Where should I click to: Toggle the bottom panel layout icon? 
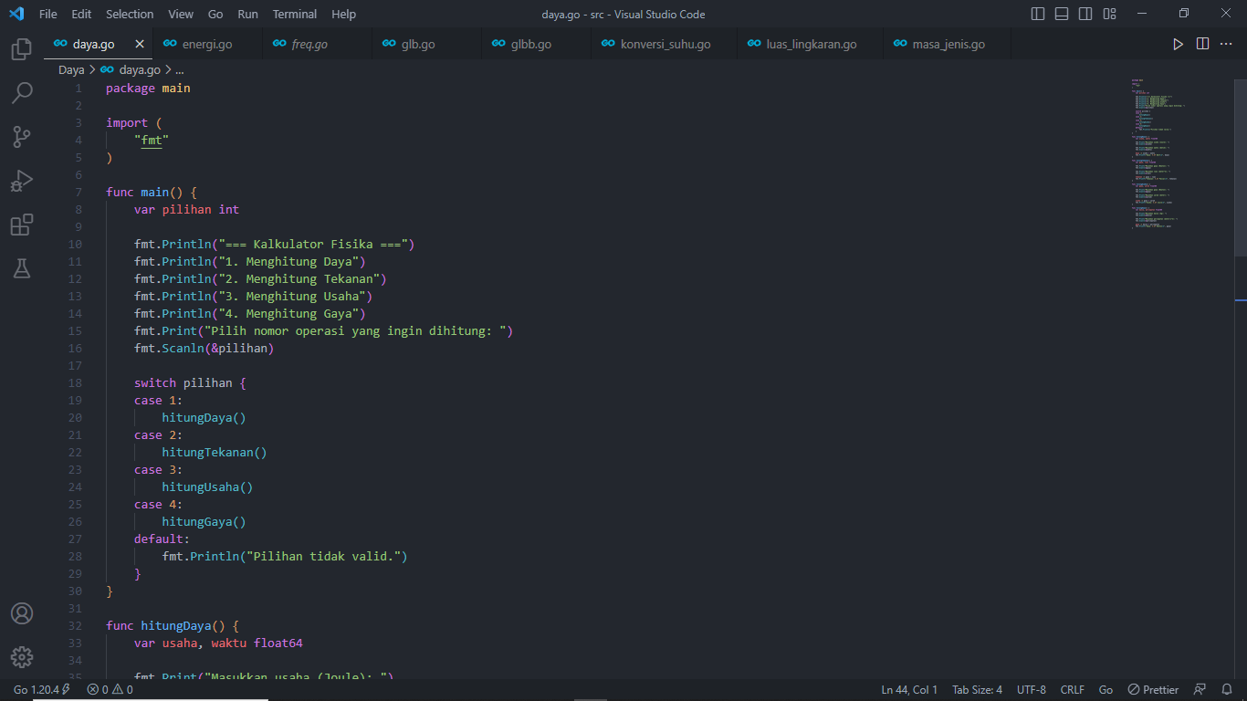(x=1062, y=14)
